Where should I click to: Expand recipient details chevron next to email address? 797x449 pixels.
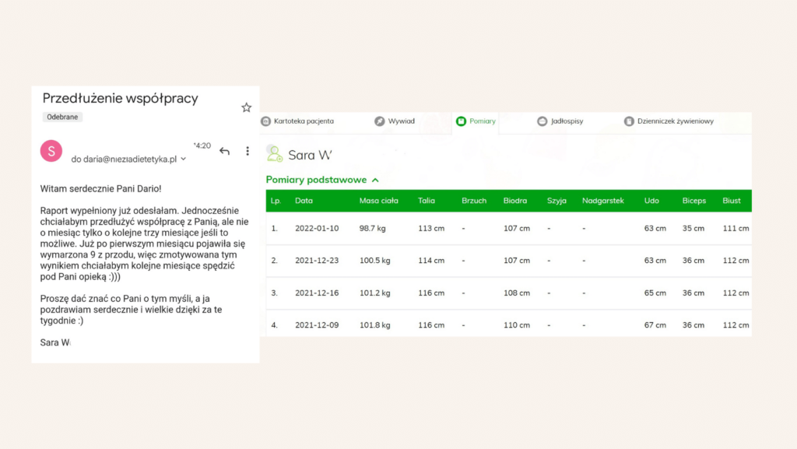tap(184, 160)
